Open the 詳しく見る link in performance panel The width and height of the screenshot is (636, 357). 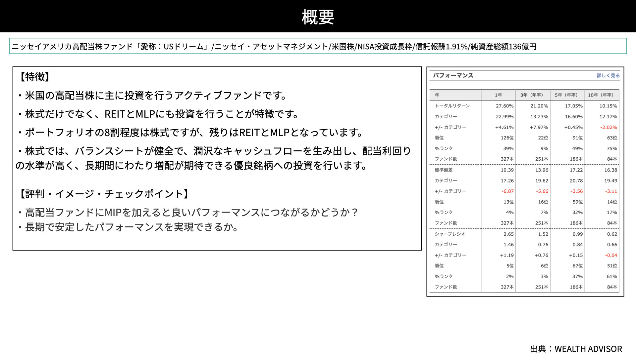[608, 76]
